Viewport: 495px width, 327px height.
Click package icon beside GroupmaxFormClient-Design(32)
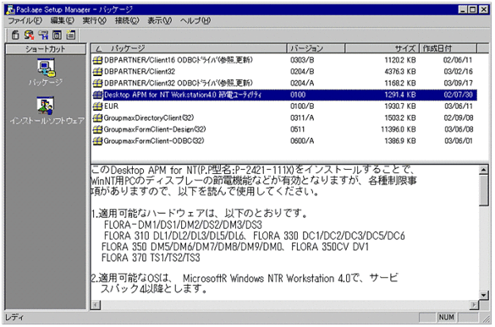tap(97, 129)
